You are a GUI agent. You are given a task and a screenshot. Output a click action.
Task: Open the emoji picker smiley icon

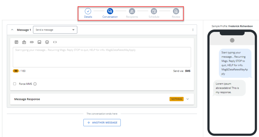pos(47,42)
